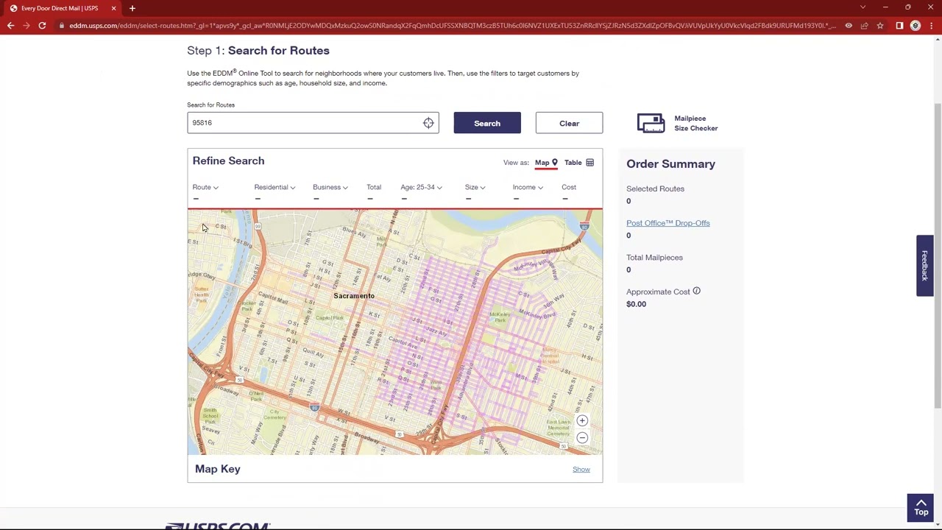Click the table grid icon beside Table
This screenshot has width=942, height=530.
589,163
